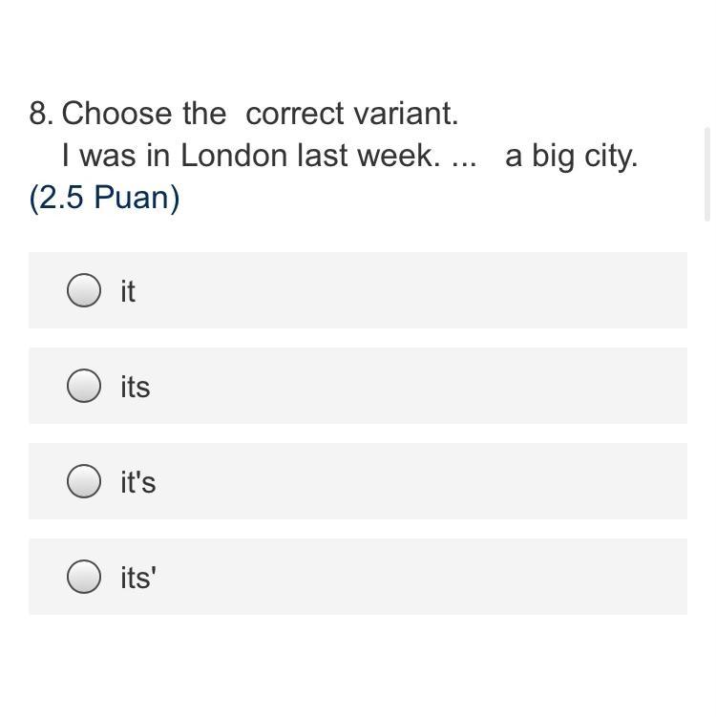Click the "..." blank in the sentence
Viewport: 716px width, 717px height.
(x=464, y=163)
